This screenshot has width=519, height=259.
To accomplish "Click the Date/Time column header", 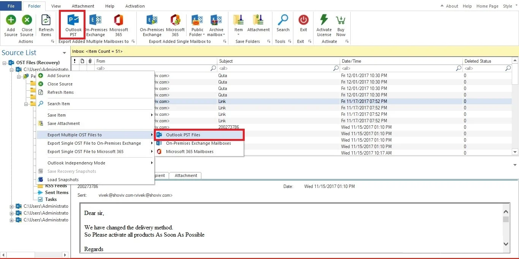I will 402,61.
